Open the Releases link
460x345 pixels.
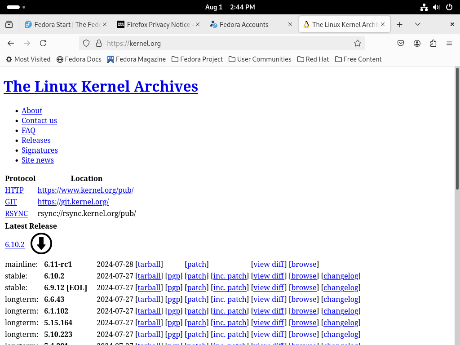36,140
